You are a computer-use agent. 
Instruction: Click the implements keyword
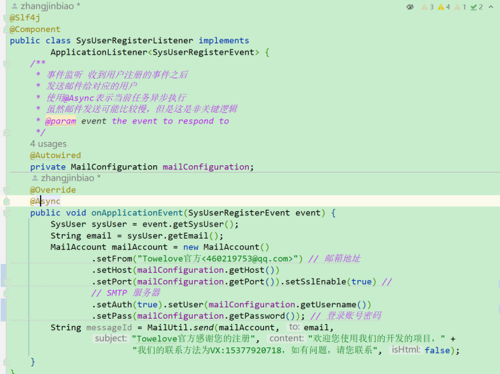pyautogui.click(x=224, y=41)
